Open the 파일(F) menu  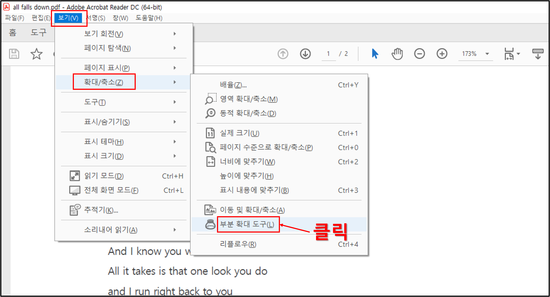point(15,18)
